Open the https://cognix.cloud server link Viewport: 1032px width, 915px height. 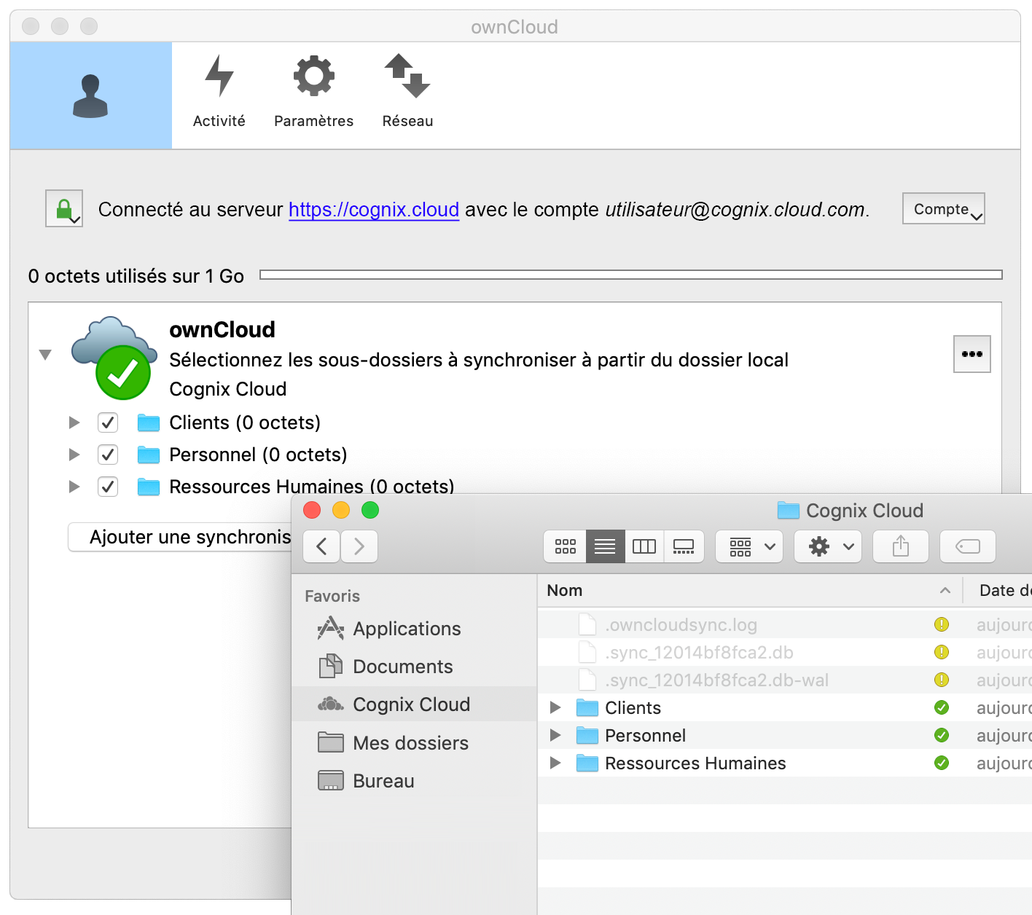point(374,210)
